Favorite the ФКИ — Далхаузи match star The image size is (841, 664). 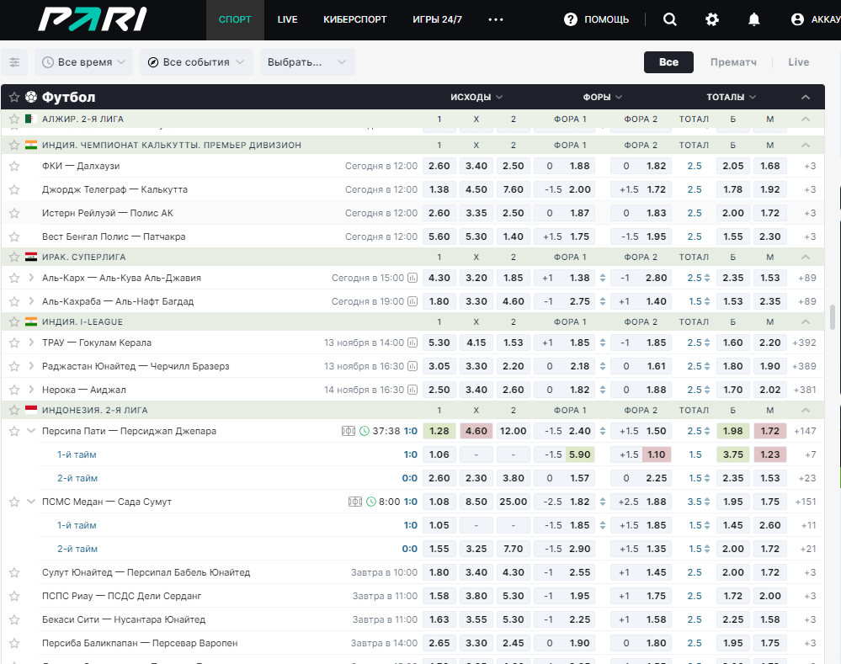[14, 166]
